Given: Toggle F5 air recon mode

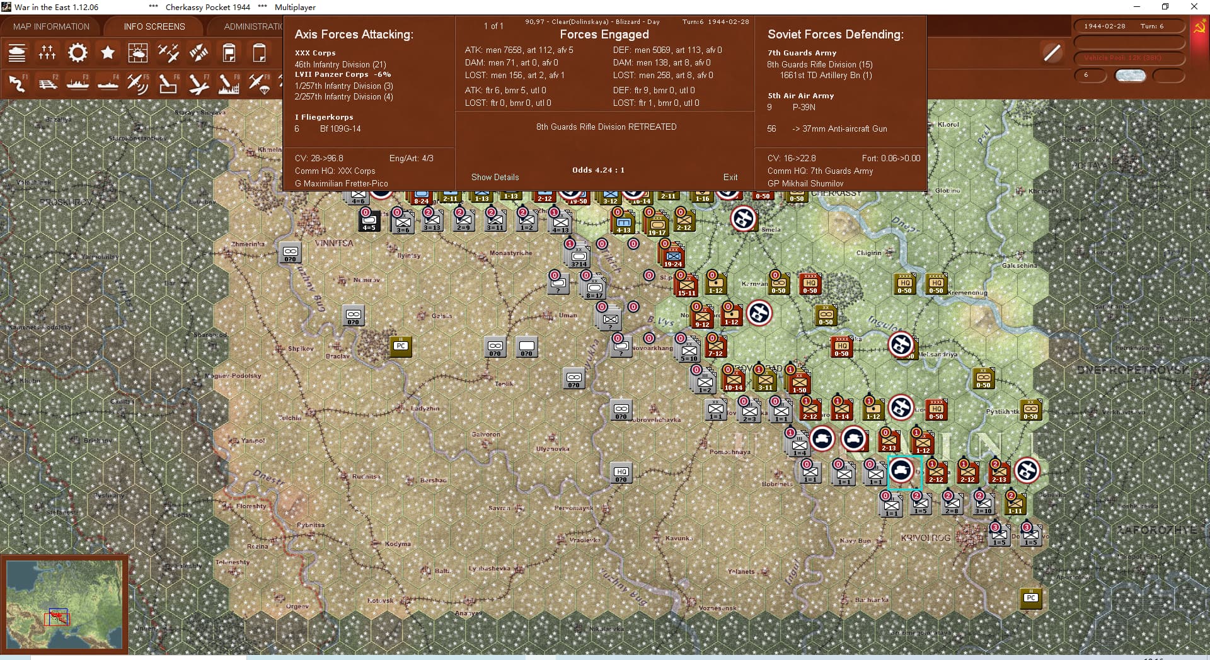Looking at the screenshot, I should click(x=138, y=83).
